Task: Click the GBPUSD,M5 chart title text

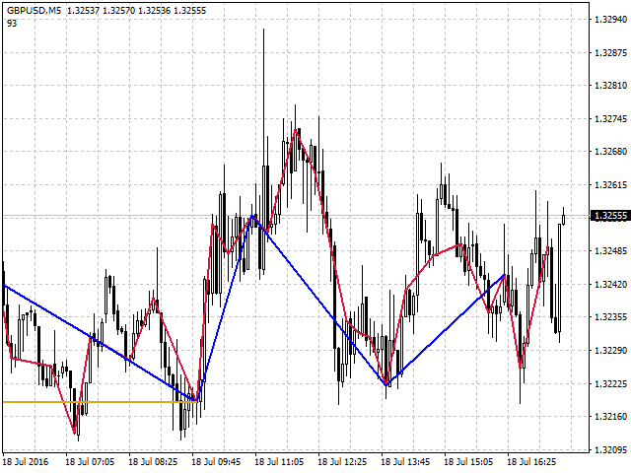Action: pyautogui.click(x=35, y=11)
